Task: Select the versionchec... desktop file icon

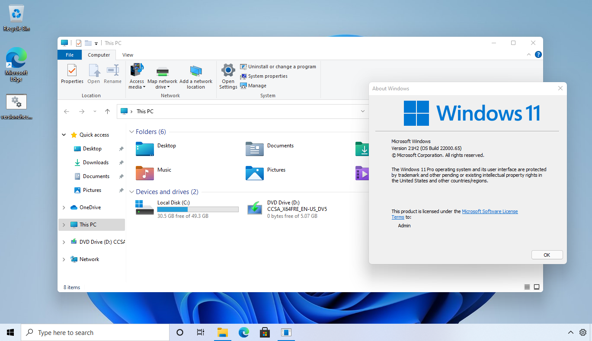Action: point(16,107)
